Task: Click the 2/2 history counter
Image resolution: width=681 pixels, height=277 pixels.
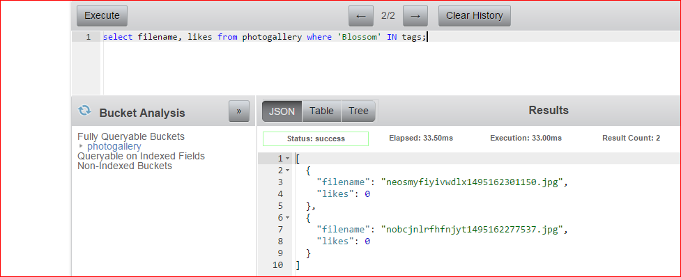Action: 388,16
